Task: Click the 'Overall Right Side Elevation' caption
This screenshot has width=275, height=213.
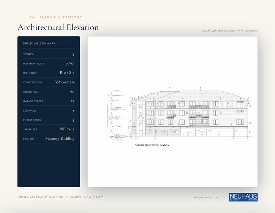Action: pyautogui.click(x=152, y=145)
